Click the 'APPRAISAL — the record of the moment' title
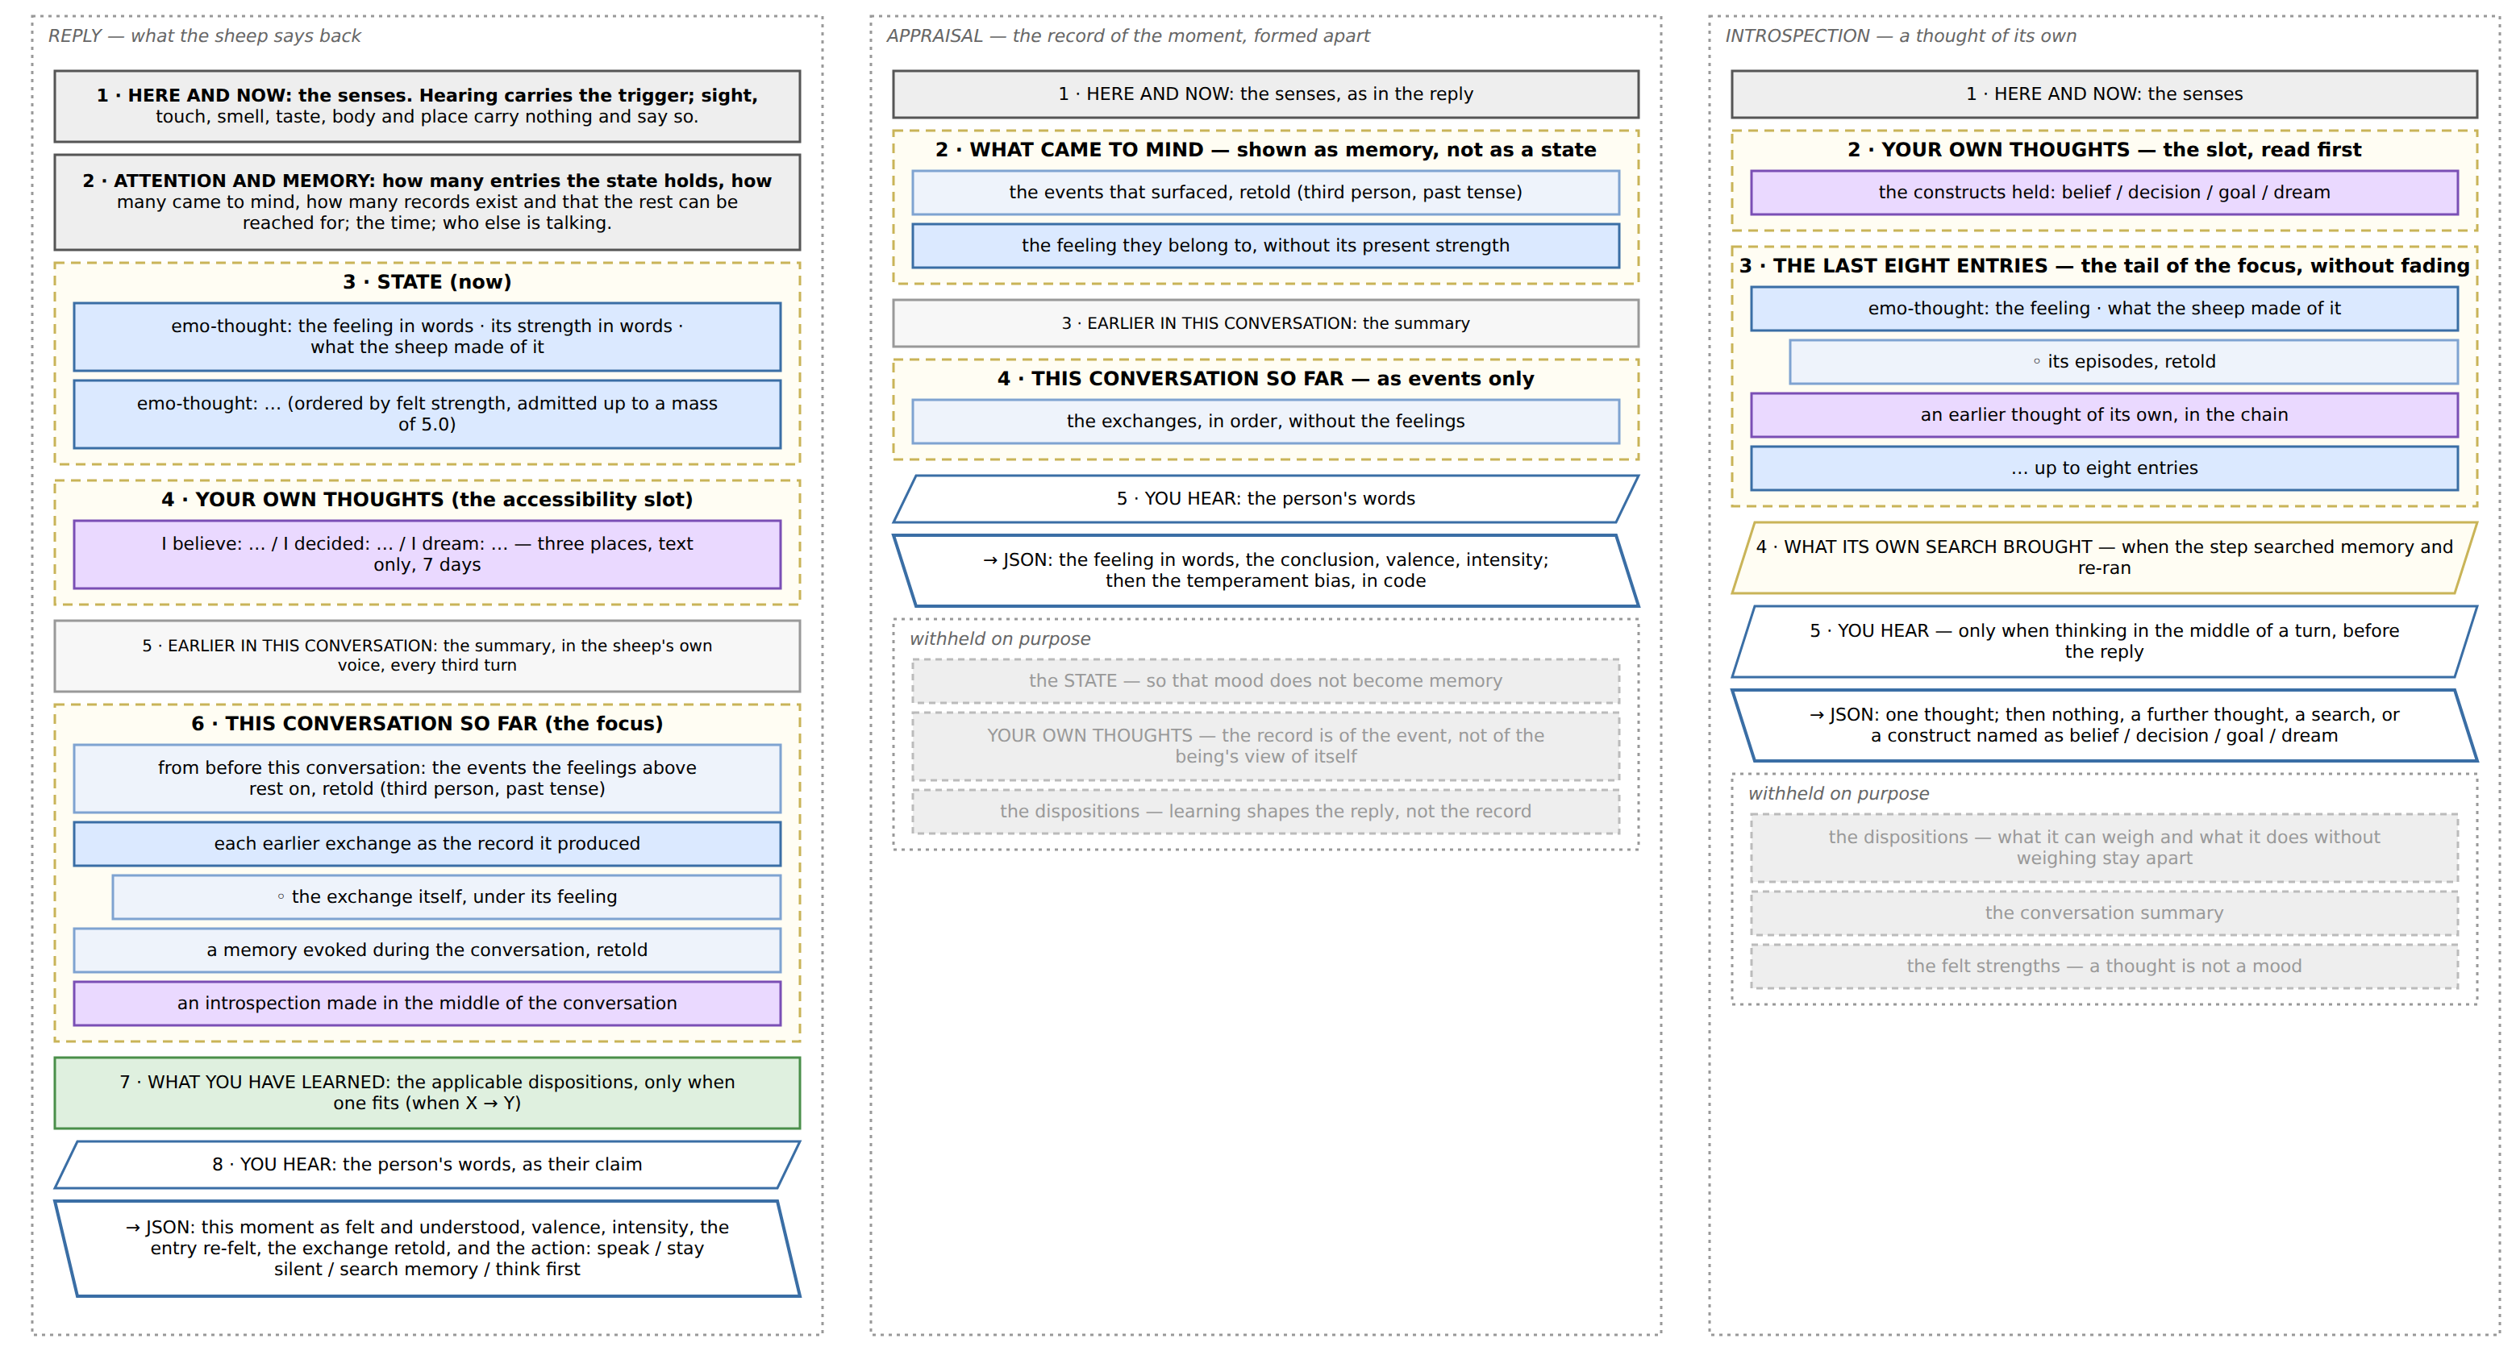Screen dimensions: 2516x1351 [x=1128, y=36]
